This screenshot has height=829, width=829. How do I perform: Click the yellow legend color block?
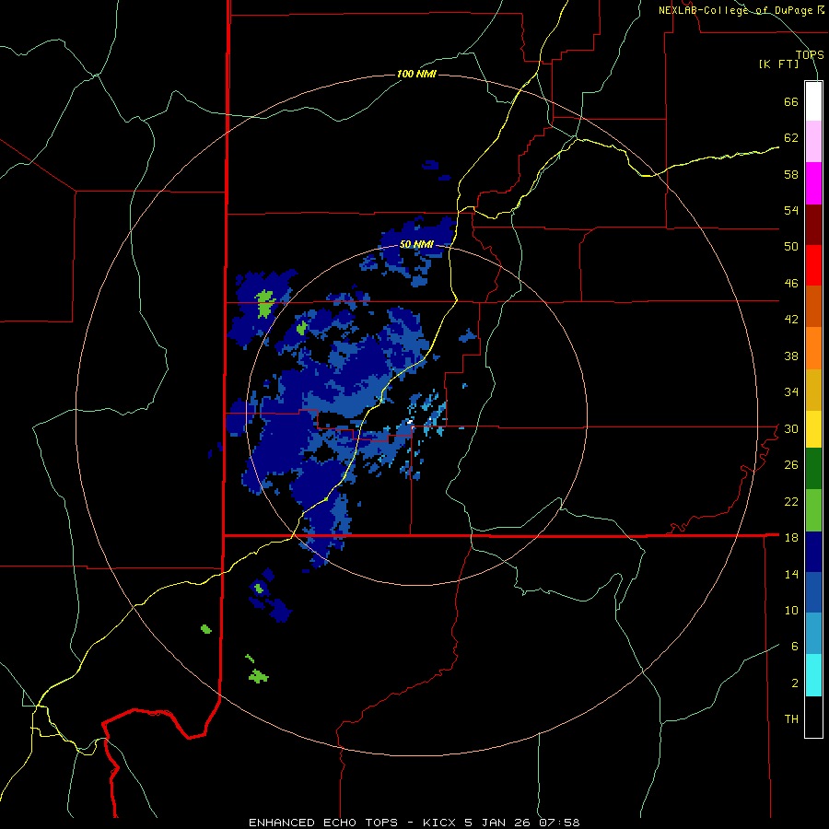coord(813,429)
